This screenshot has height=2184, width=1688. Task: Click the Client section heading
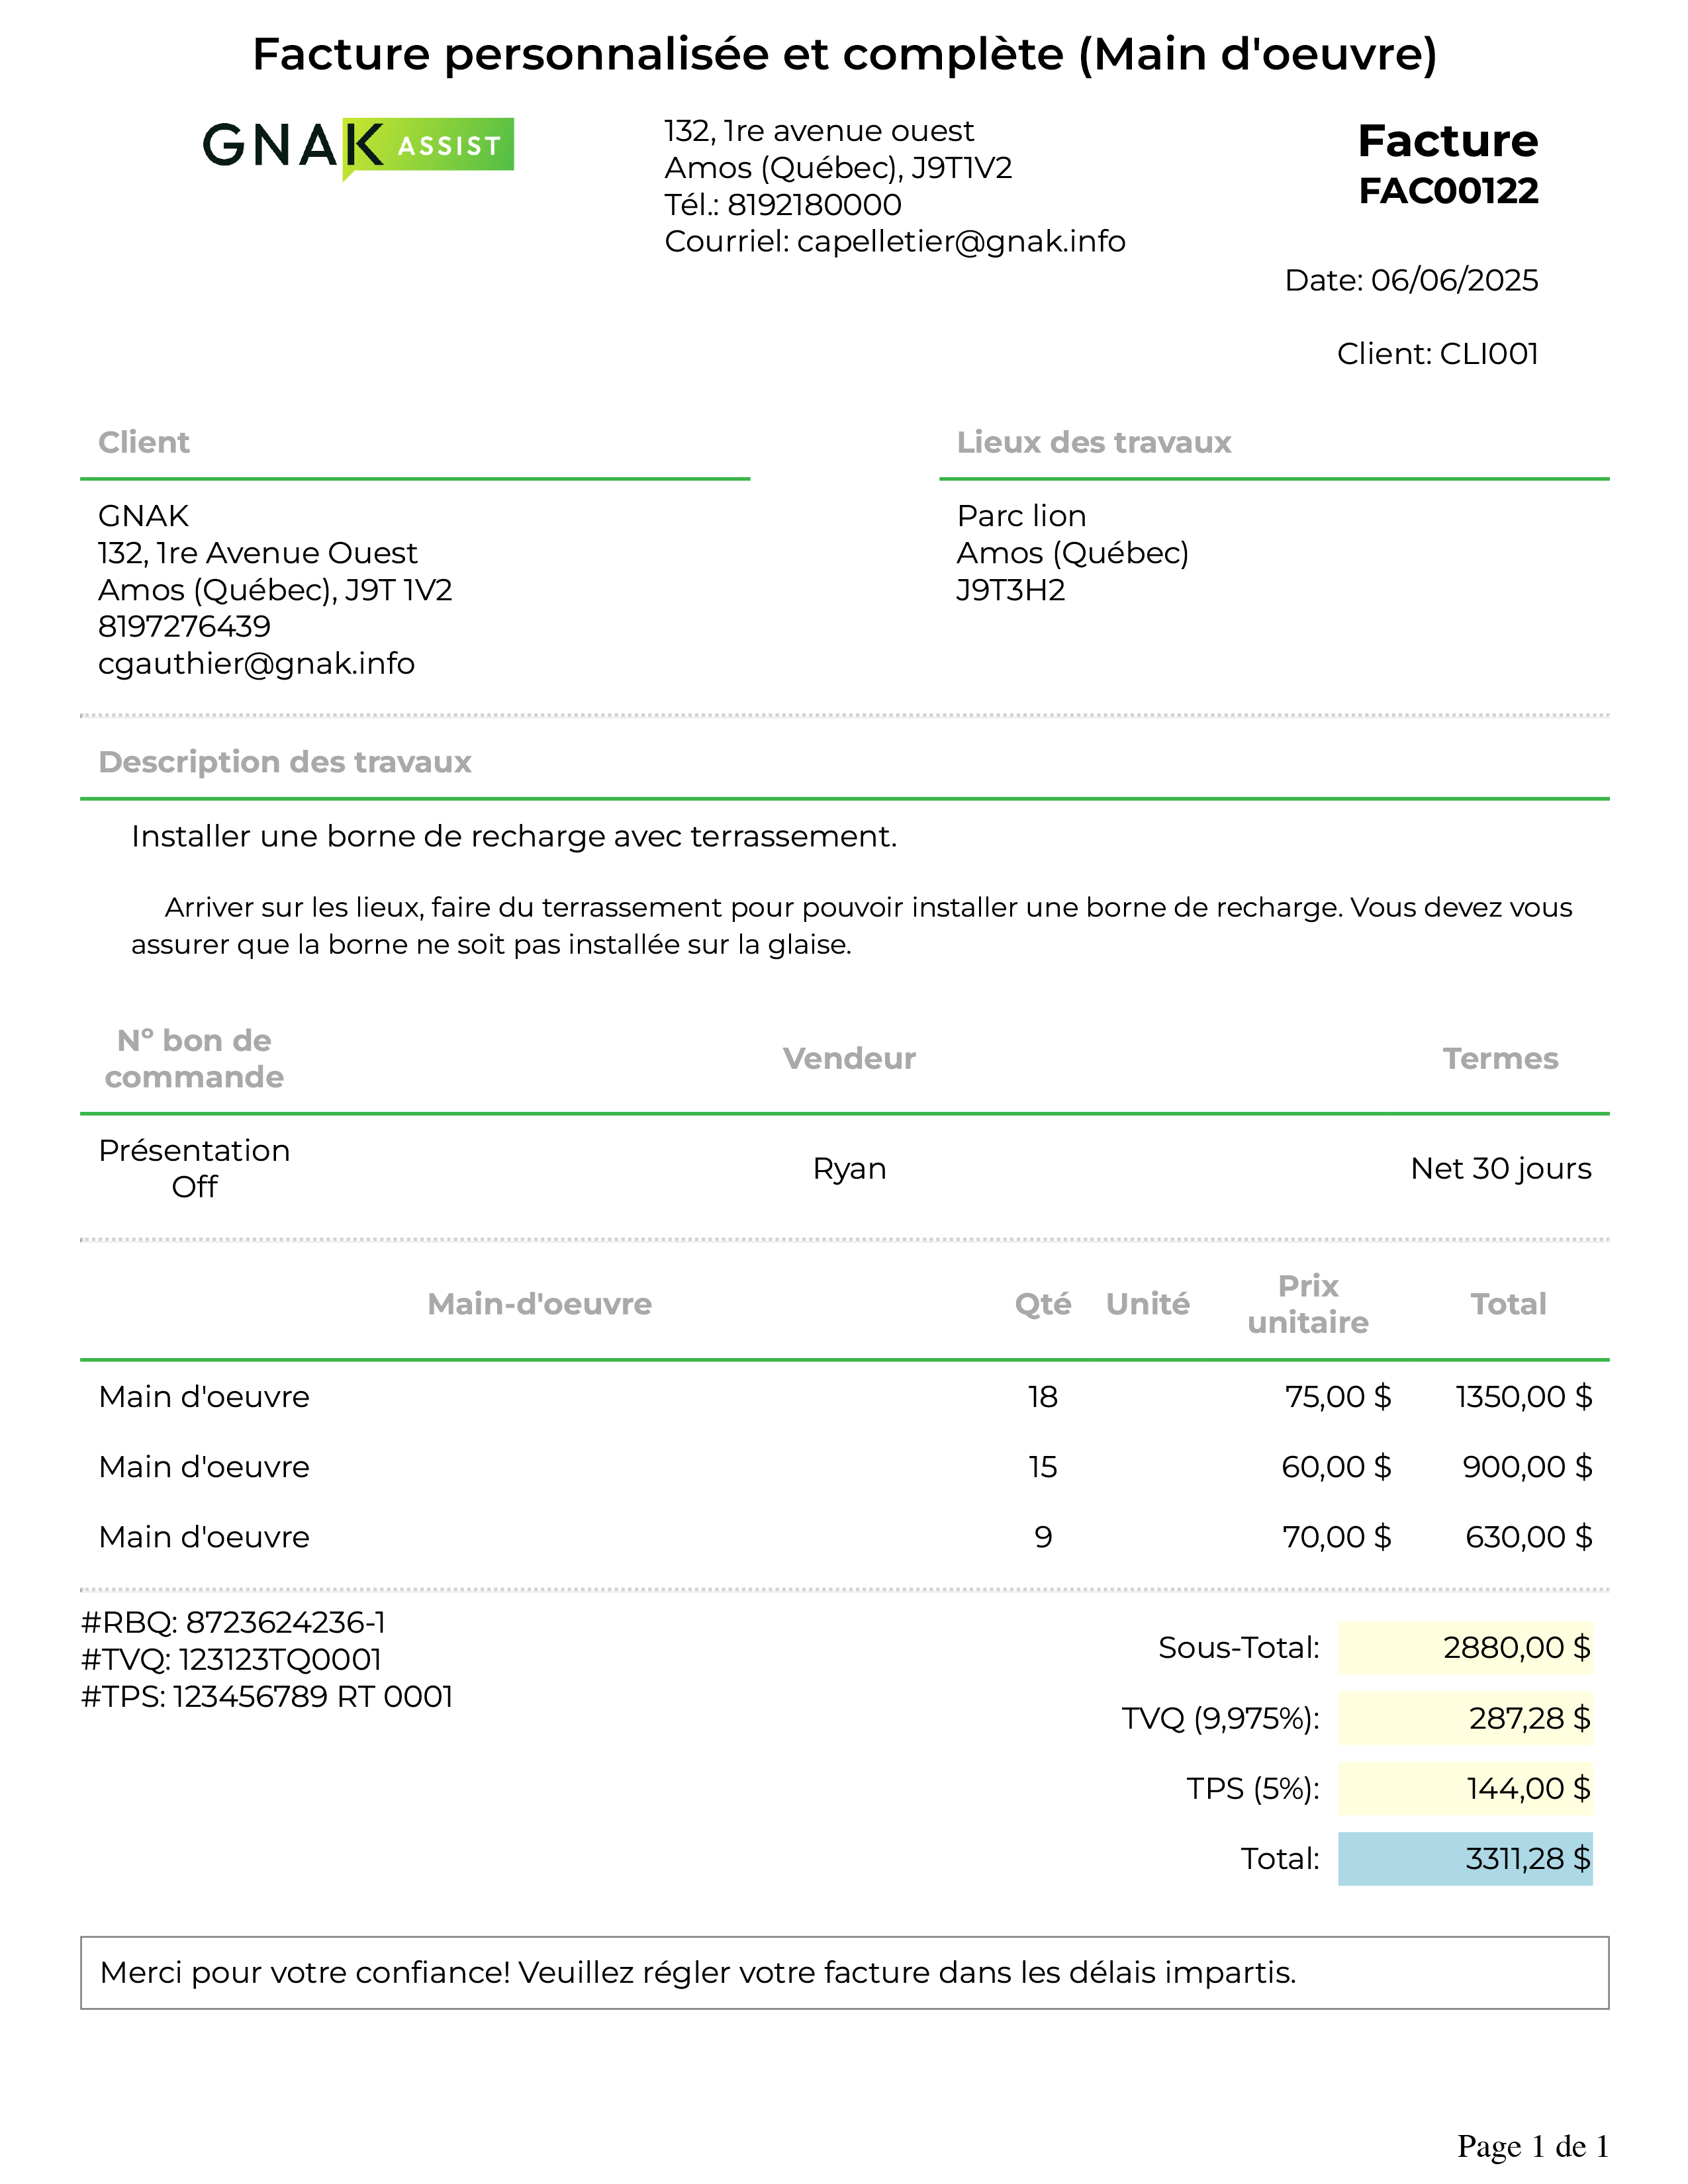(x=144, y=443)
